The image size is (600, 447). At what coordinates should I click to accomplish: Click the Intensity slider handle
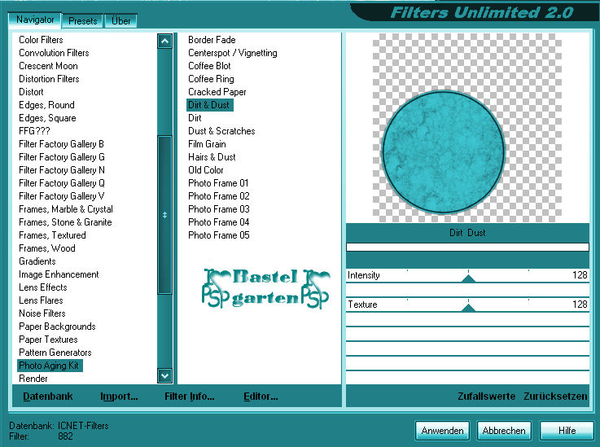click(x=468, y=278)
